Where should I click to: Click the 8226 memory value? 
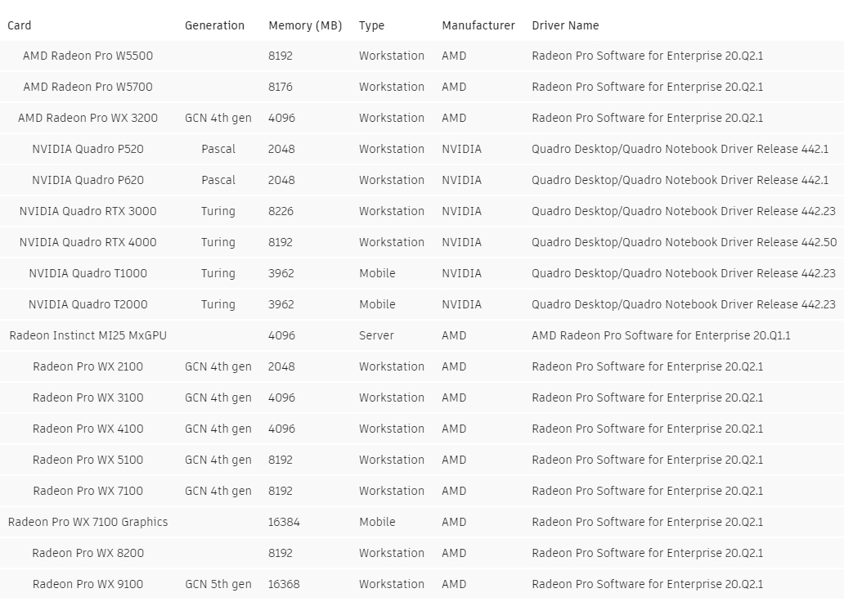coord(281,211)
